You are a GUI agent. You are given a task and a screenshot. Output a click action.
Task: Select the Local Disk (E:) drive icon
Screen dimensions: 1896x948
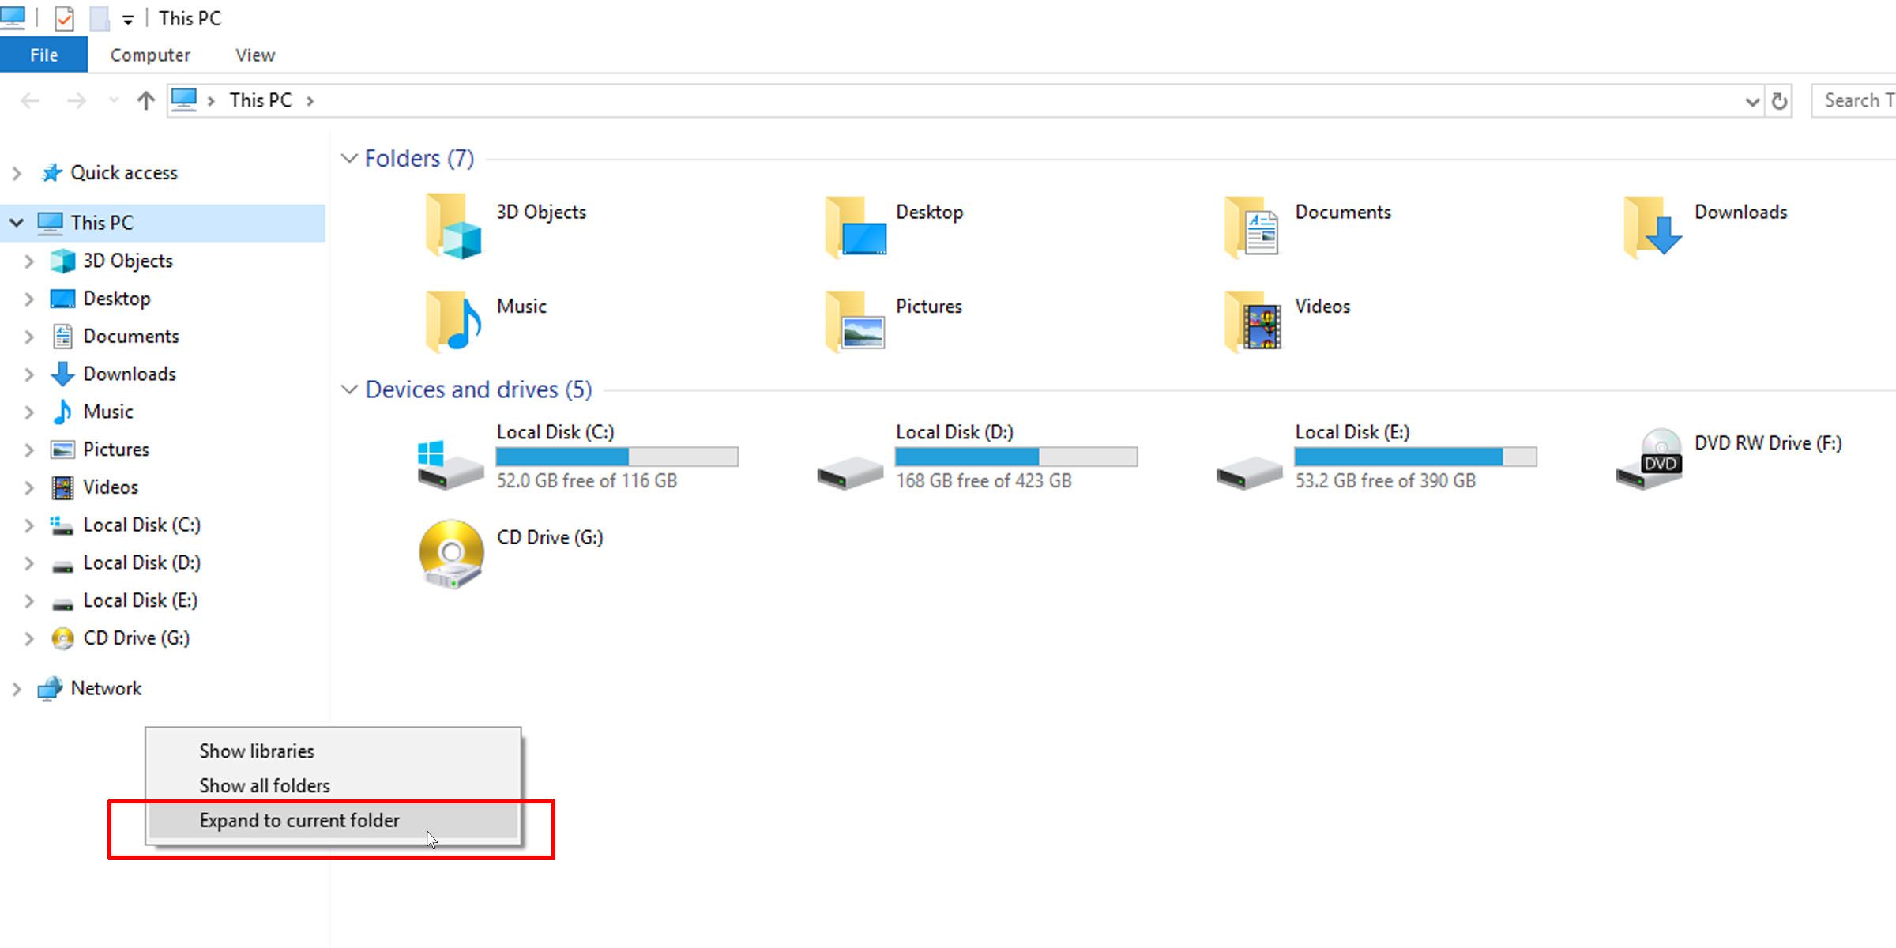point(1249,472)
